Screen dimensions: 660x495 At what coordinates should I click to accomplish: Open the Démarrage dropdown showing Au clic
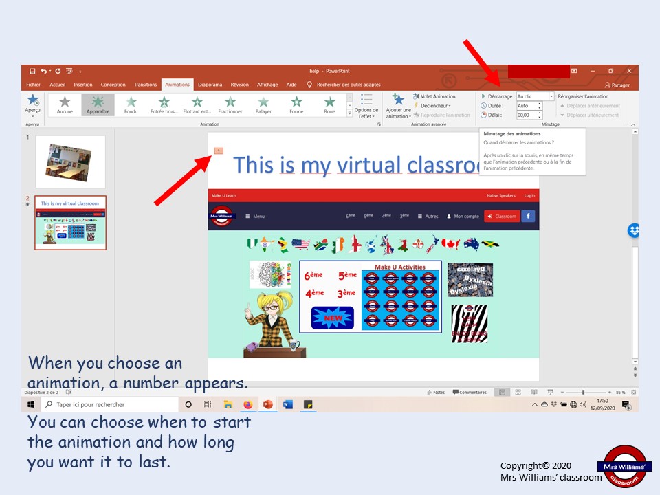point(535,96)
